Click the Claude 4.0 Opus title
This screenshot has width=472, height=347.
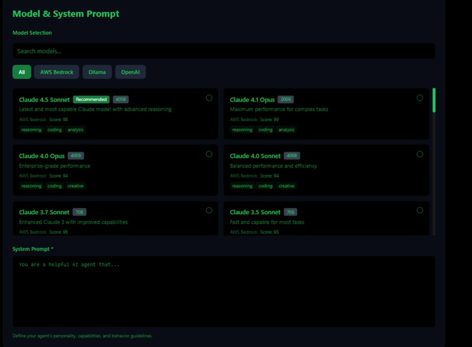42,156
